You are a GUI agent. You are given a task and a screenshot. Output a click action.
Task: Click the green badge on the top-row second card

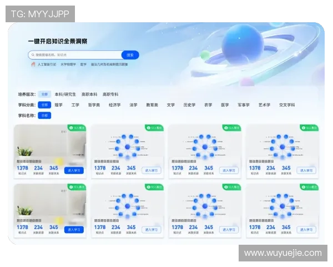154,128
